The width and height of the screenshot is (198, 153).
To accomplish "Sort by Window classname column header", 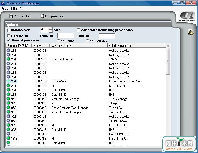I will 136,46.
